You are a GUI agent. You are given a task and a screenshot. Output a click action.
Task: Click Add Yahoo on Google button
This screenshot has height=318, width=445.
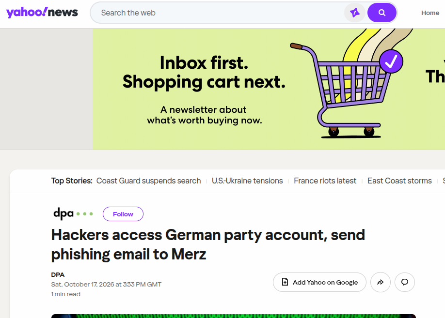click(x=319, y=282)
